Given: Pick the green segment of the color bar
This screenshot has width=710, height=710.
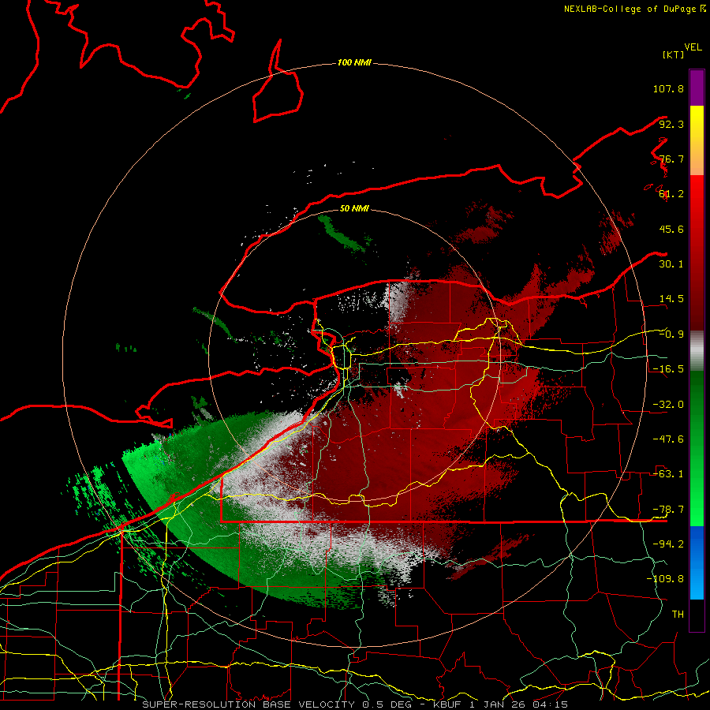Looking at the screenshot, I should [697, 448].
